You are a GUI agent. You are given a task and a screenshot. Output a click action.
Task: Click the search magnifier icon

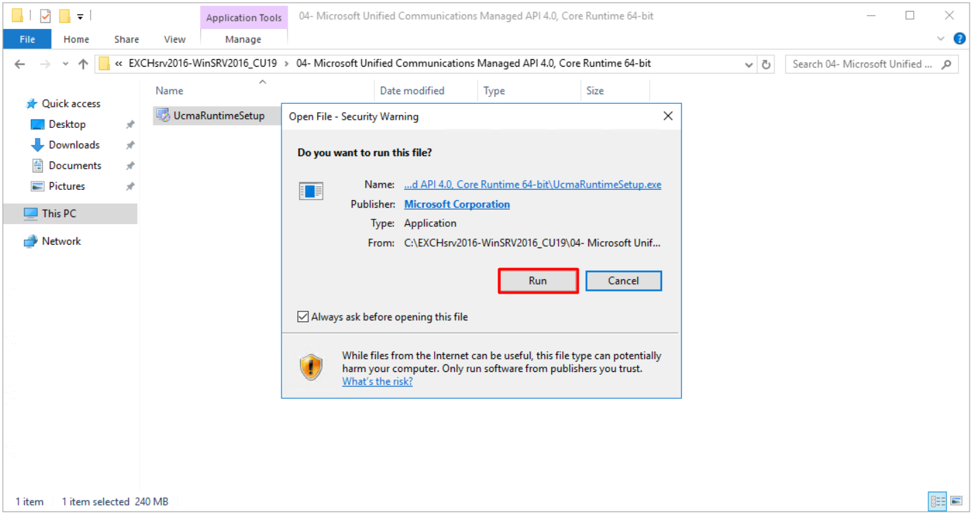click(947, 64)
